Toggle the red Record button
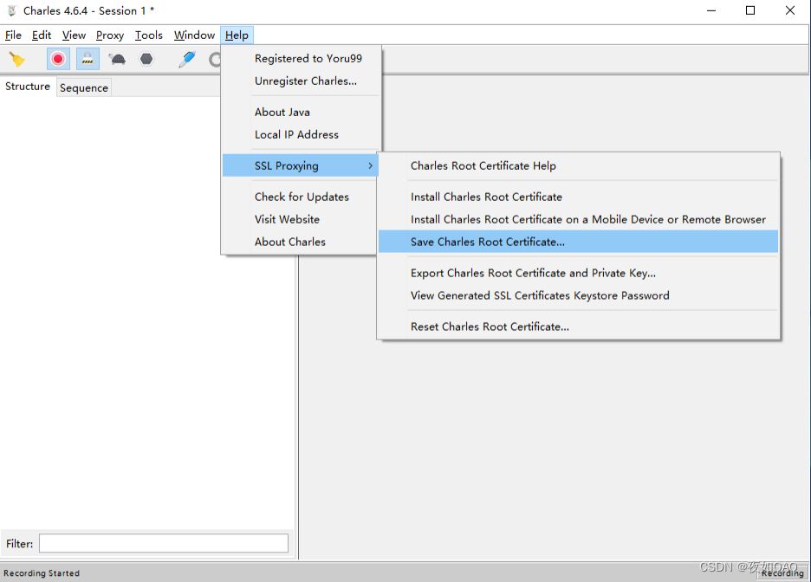811x582 pixels. click(x=58, y=60)
